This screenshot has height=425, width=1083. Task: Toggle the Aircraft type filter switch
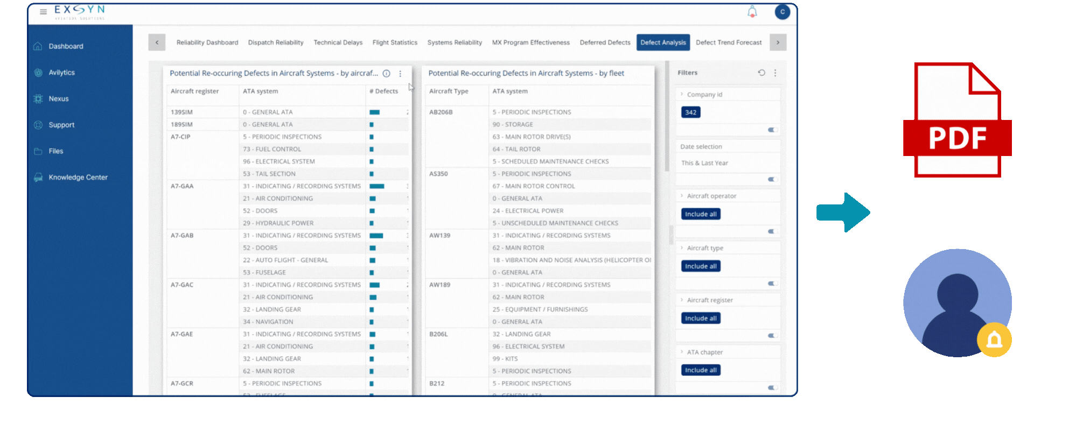click(772, 284)
